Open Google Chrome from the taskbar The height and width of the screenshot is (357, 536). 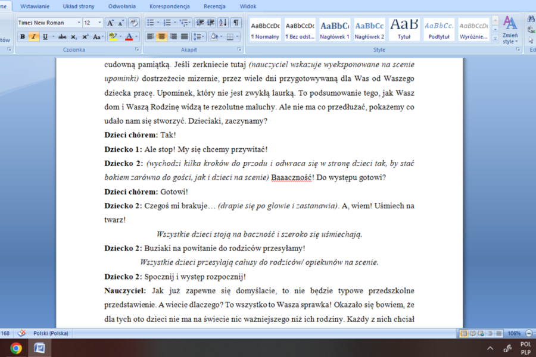[16, 348]
